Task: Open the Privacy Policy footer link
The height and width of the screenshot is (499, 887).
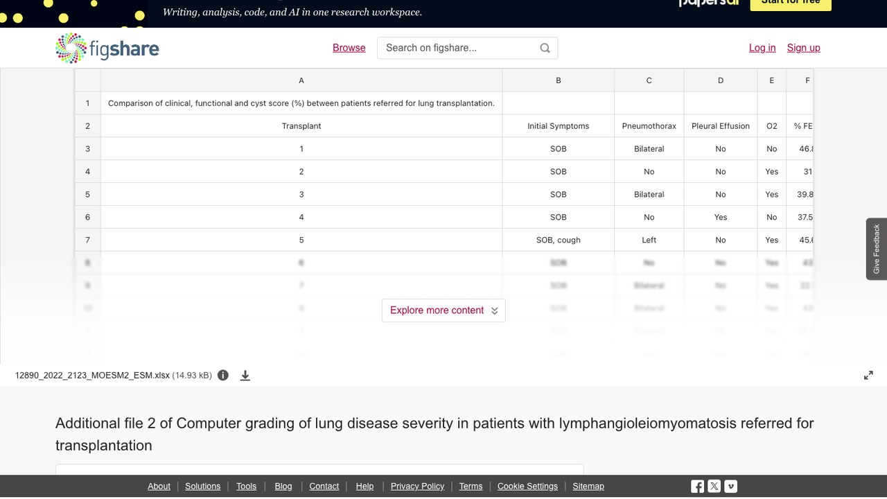Action: (417, 487)
